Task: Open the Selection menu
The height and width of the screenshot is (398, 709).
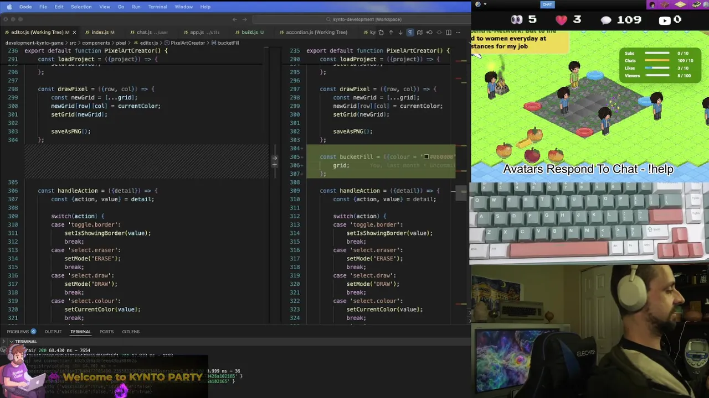Action: tap(81, 7)
